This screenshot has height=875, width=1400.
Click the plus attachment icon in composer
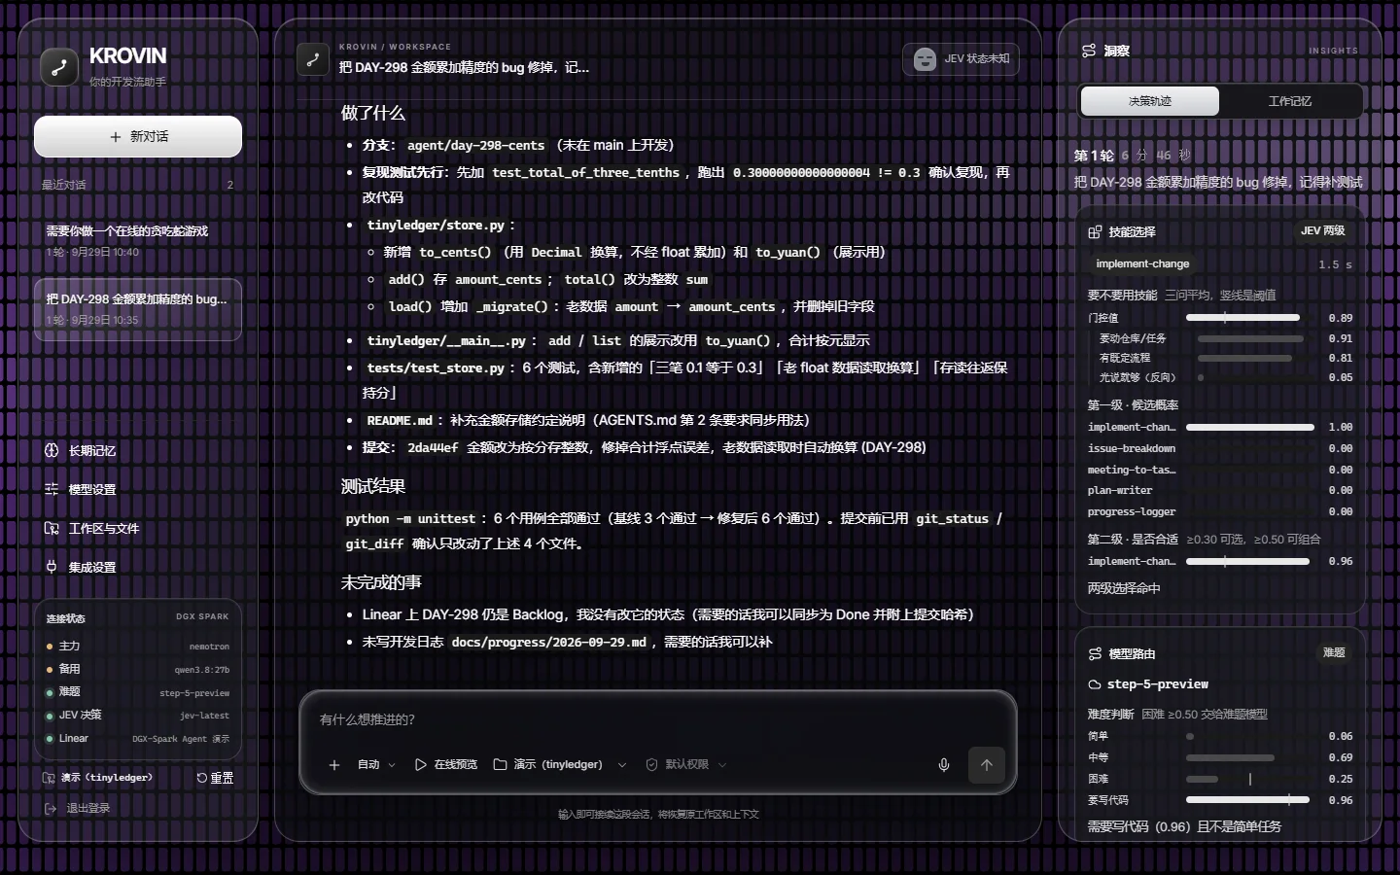point(334,765)
